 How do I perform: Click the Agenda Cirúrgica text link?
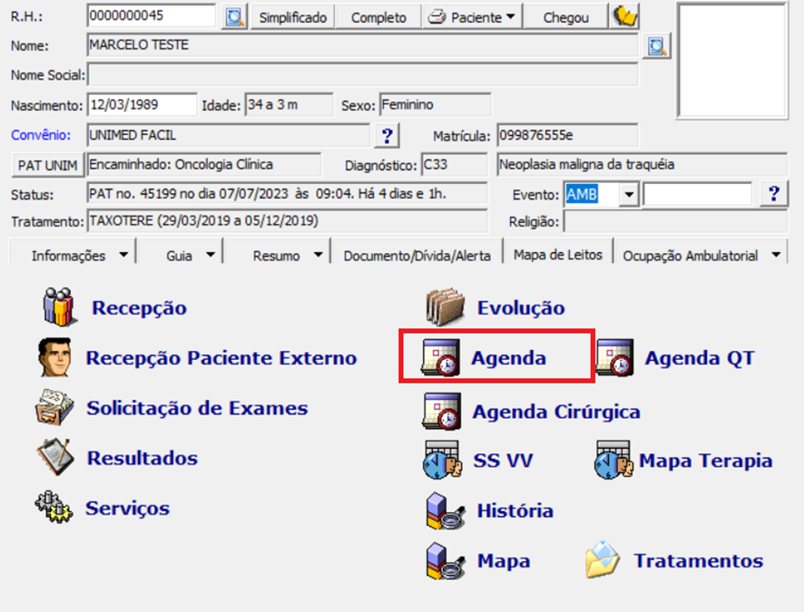[x=556, y=412]
